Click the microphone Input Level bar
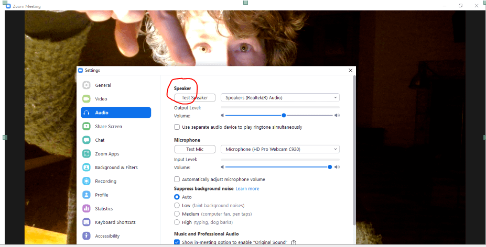486x247 pixels. click(280, 160)
